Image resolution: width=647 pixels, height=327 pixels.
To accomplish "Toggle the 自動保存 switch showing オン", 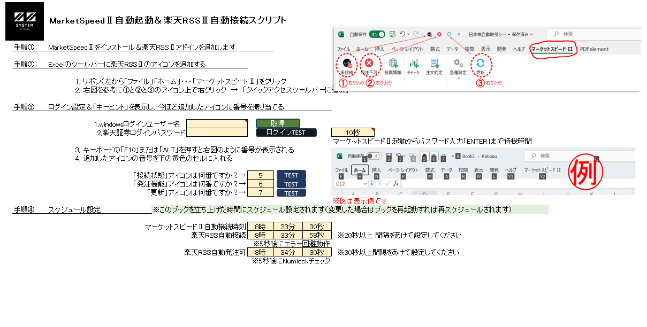I will click(x=377, y=34).
